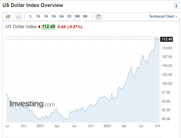Image resolution: width=181 pixels, height=138 pixels.
Task: Select the 5 minute interval
Action: 30,16
